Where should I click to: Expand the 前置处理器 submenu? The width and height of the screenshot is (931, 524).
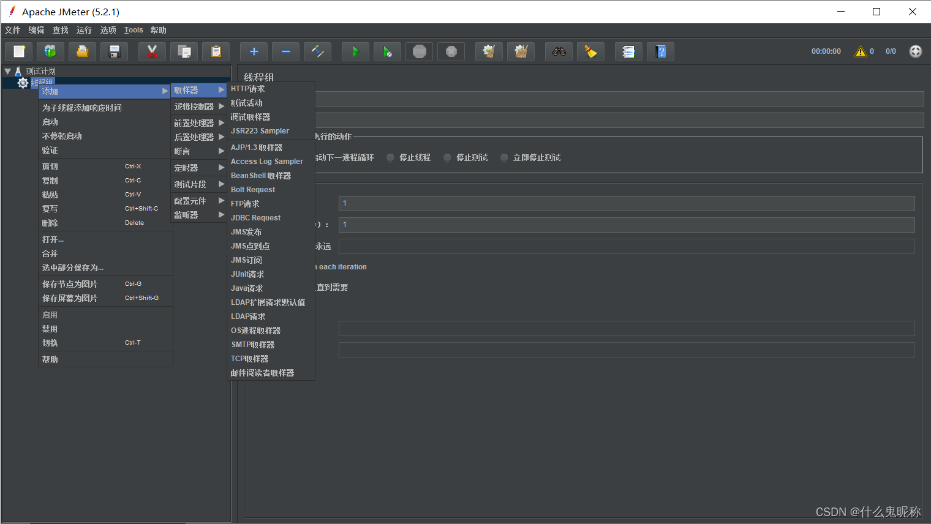(199, 123)
